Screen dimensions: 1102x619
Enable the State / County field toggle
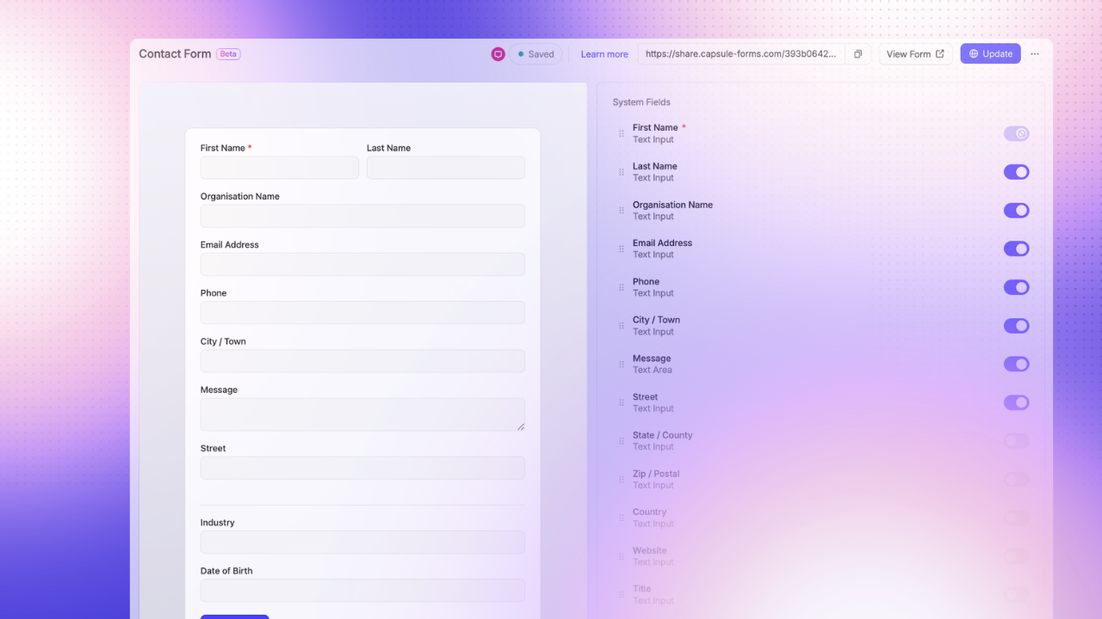(1016, 441)
